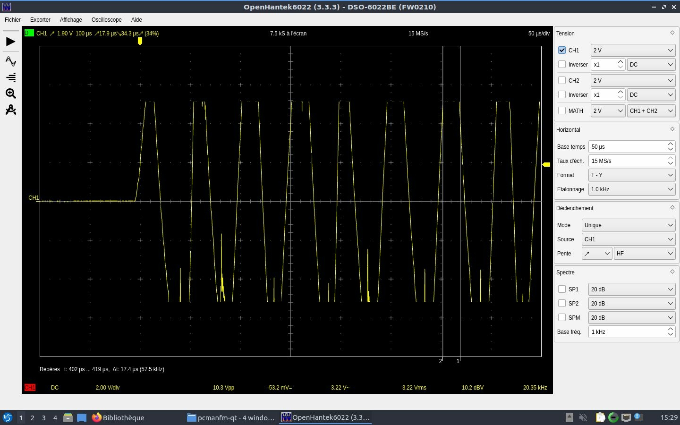Enable the SP2 spectrum checkbox
The height and width of the screenshot is (425, 680).
click(x=562, y=303)
